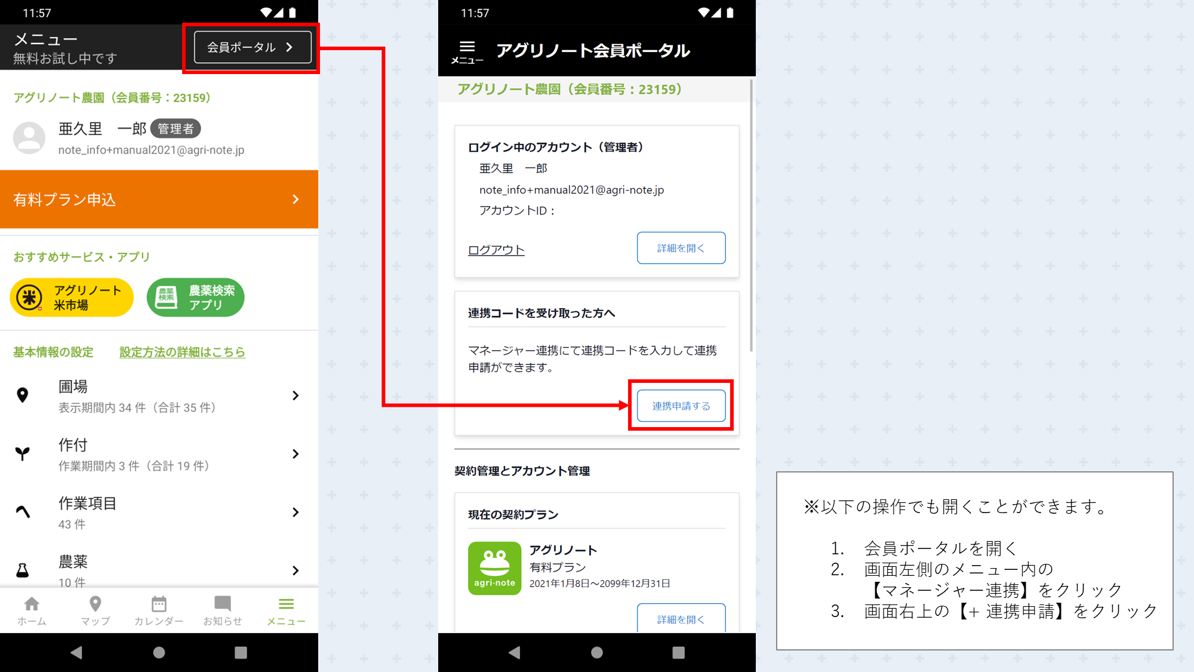Select the メニュー tab in bottom navigation
This screenshot has height=672, width=1194.
coord(287,611)
